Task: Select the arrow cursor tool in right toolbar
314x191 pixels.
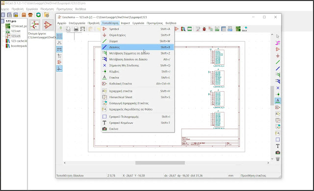Action: [x=278, y=36]
